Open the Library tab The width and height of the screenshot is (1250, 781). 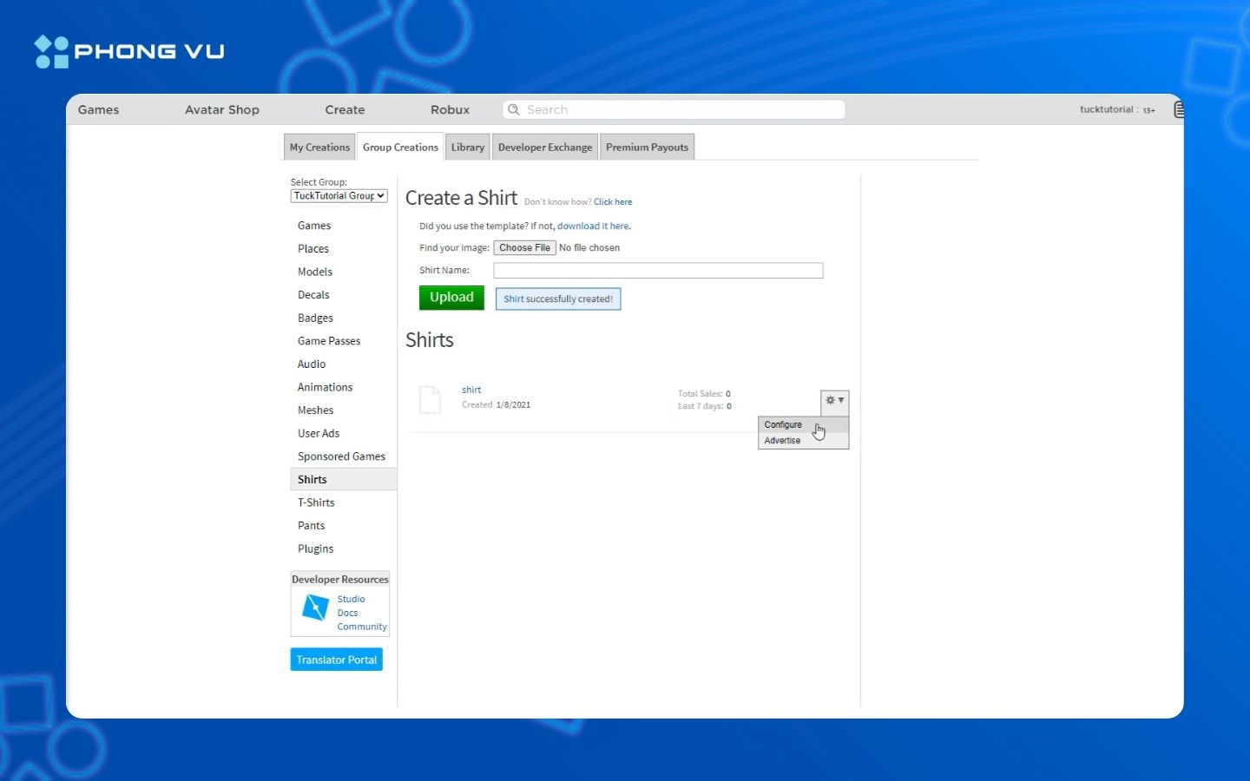tap(468, 148)
